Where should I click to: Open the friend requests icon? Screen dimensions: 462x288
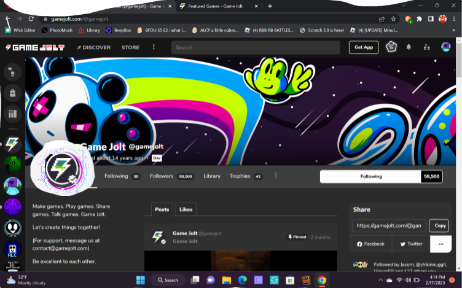[x=426, y=47]
